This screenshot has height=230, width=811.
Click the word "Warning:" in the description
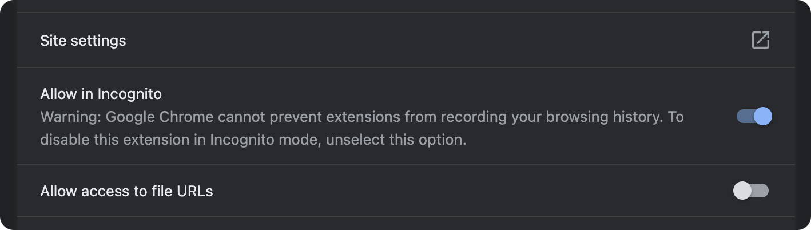coord(71,117)
